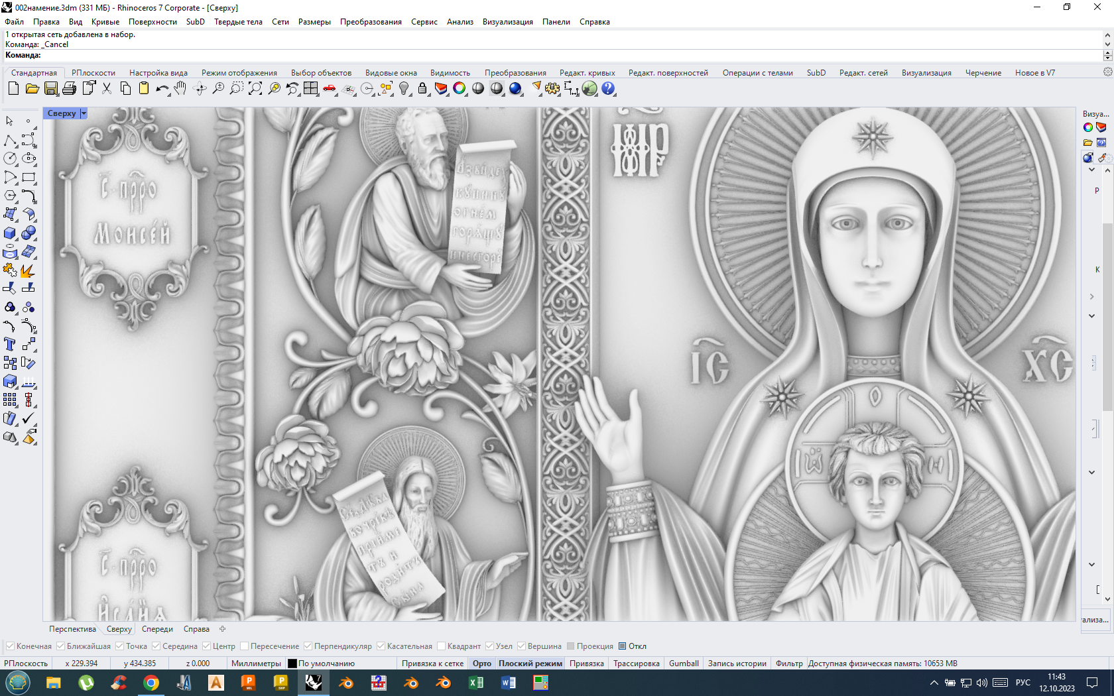Click the padlock Lock objects icon
1114x696 pixels.
pyautogui.click(x=422, y=88)
